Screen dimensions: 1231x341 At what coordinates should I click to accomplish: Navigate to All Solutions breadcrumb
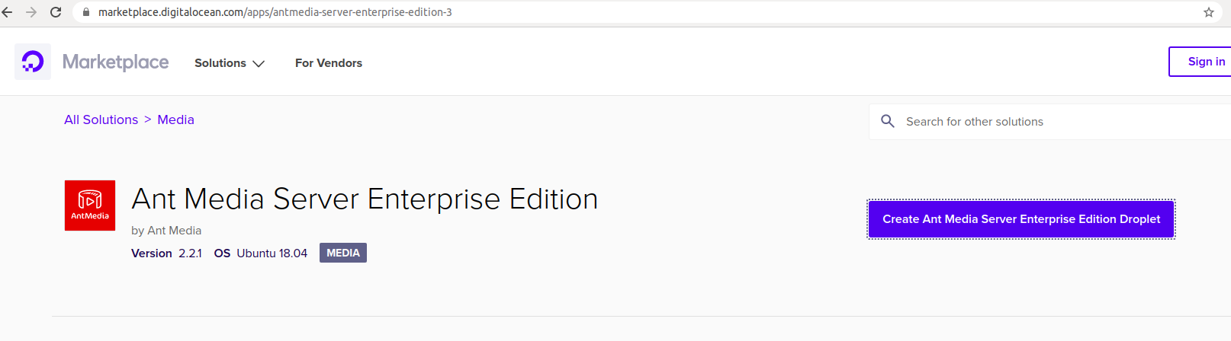(x=101, y=120)
